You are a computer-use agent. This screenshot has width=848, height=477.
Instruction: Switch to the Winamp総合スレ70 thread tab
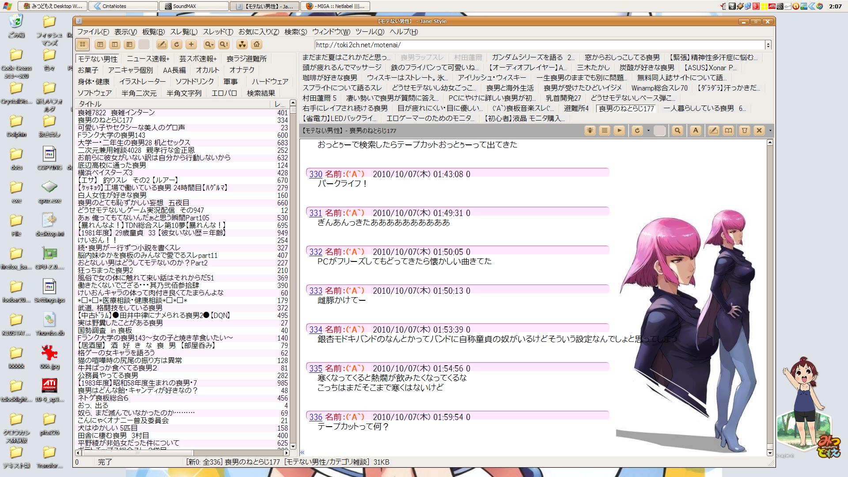point(659,88)
